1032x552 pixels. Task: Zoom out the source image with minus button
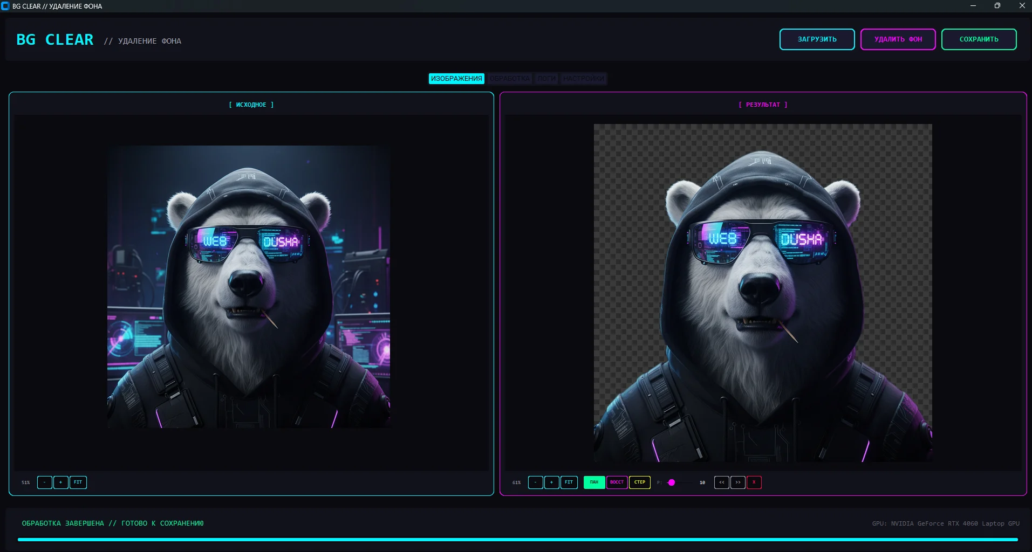tap(45, 482)
